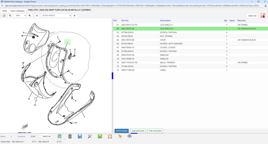Click the refresh diagram icon
This screenshot has height=144, width=268.
4,15
